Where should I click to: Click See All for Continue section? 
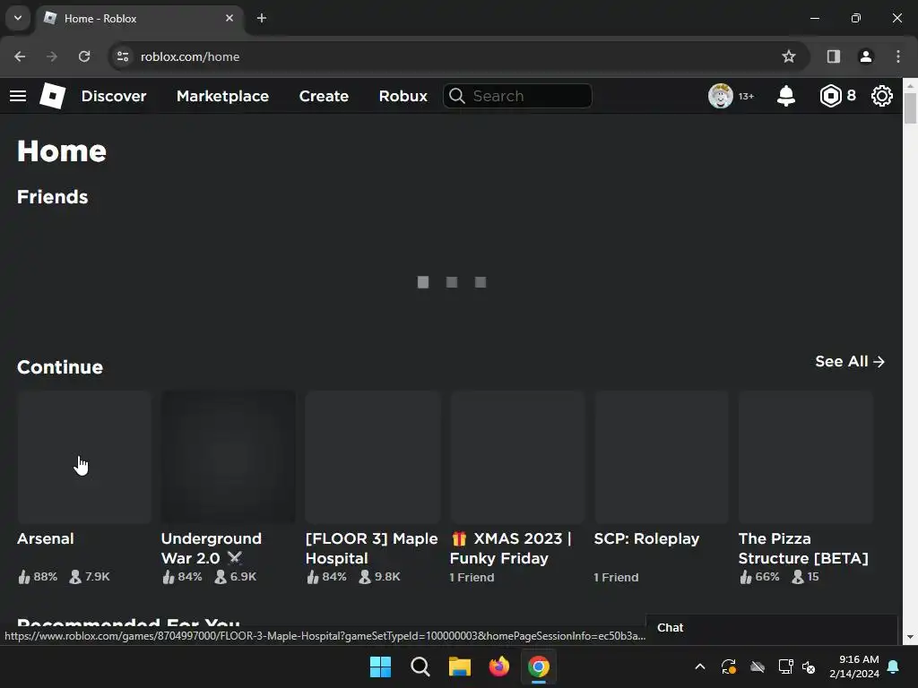(x=850, y=362)
